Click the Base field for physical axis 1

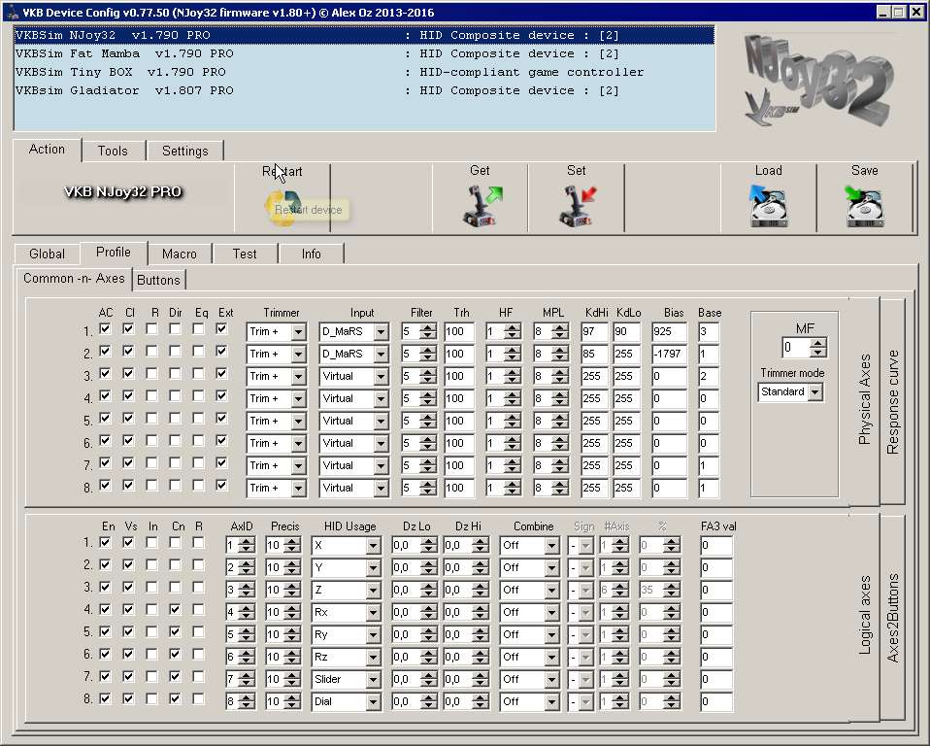pos(709,332)
